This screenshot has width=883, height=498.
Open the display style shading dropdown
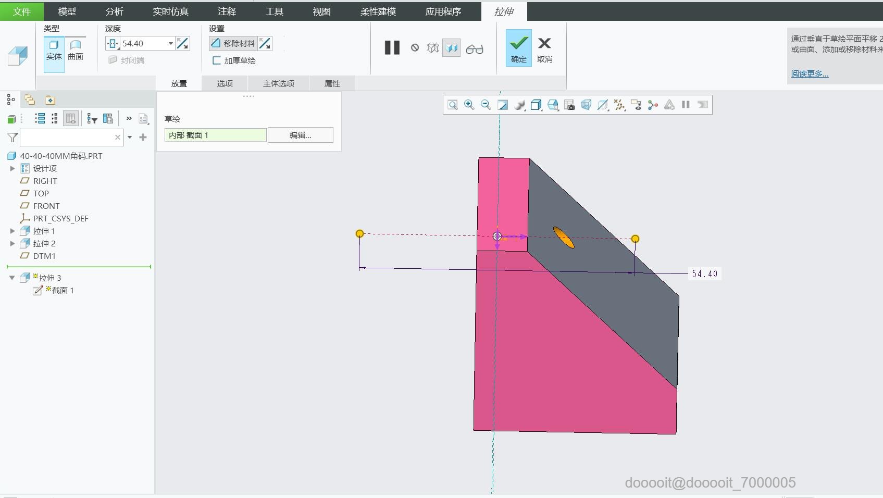(x=536, y=105)
